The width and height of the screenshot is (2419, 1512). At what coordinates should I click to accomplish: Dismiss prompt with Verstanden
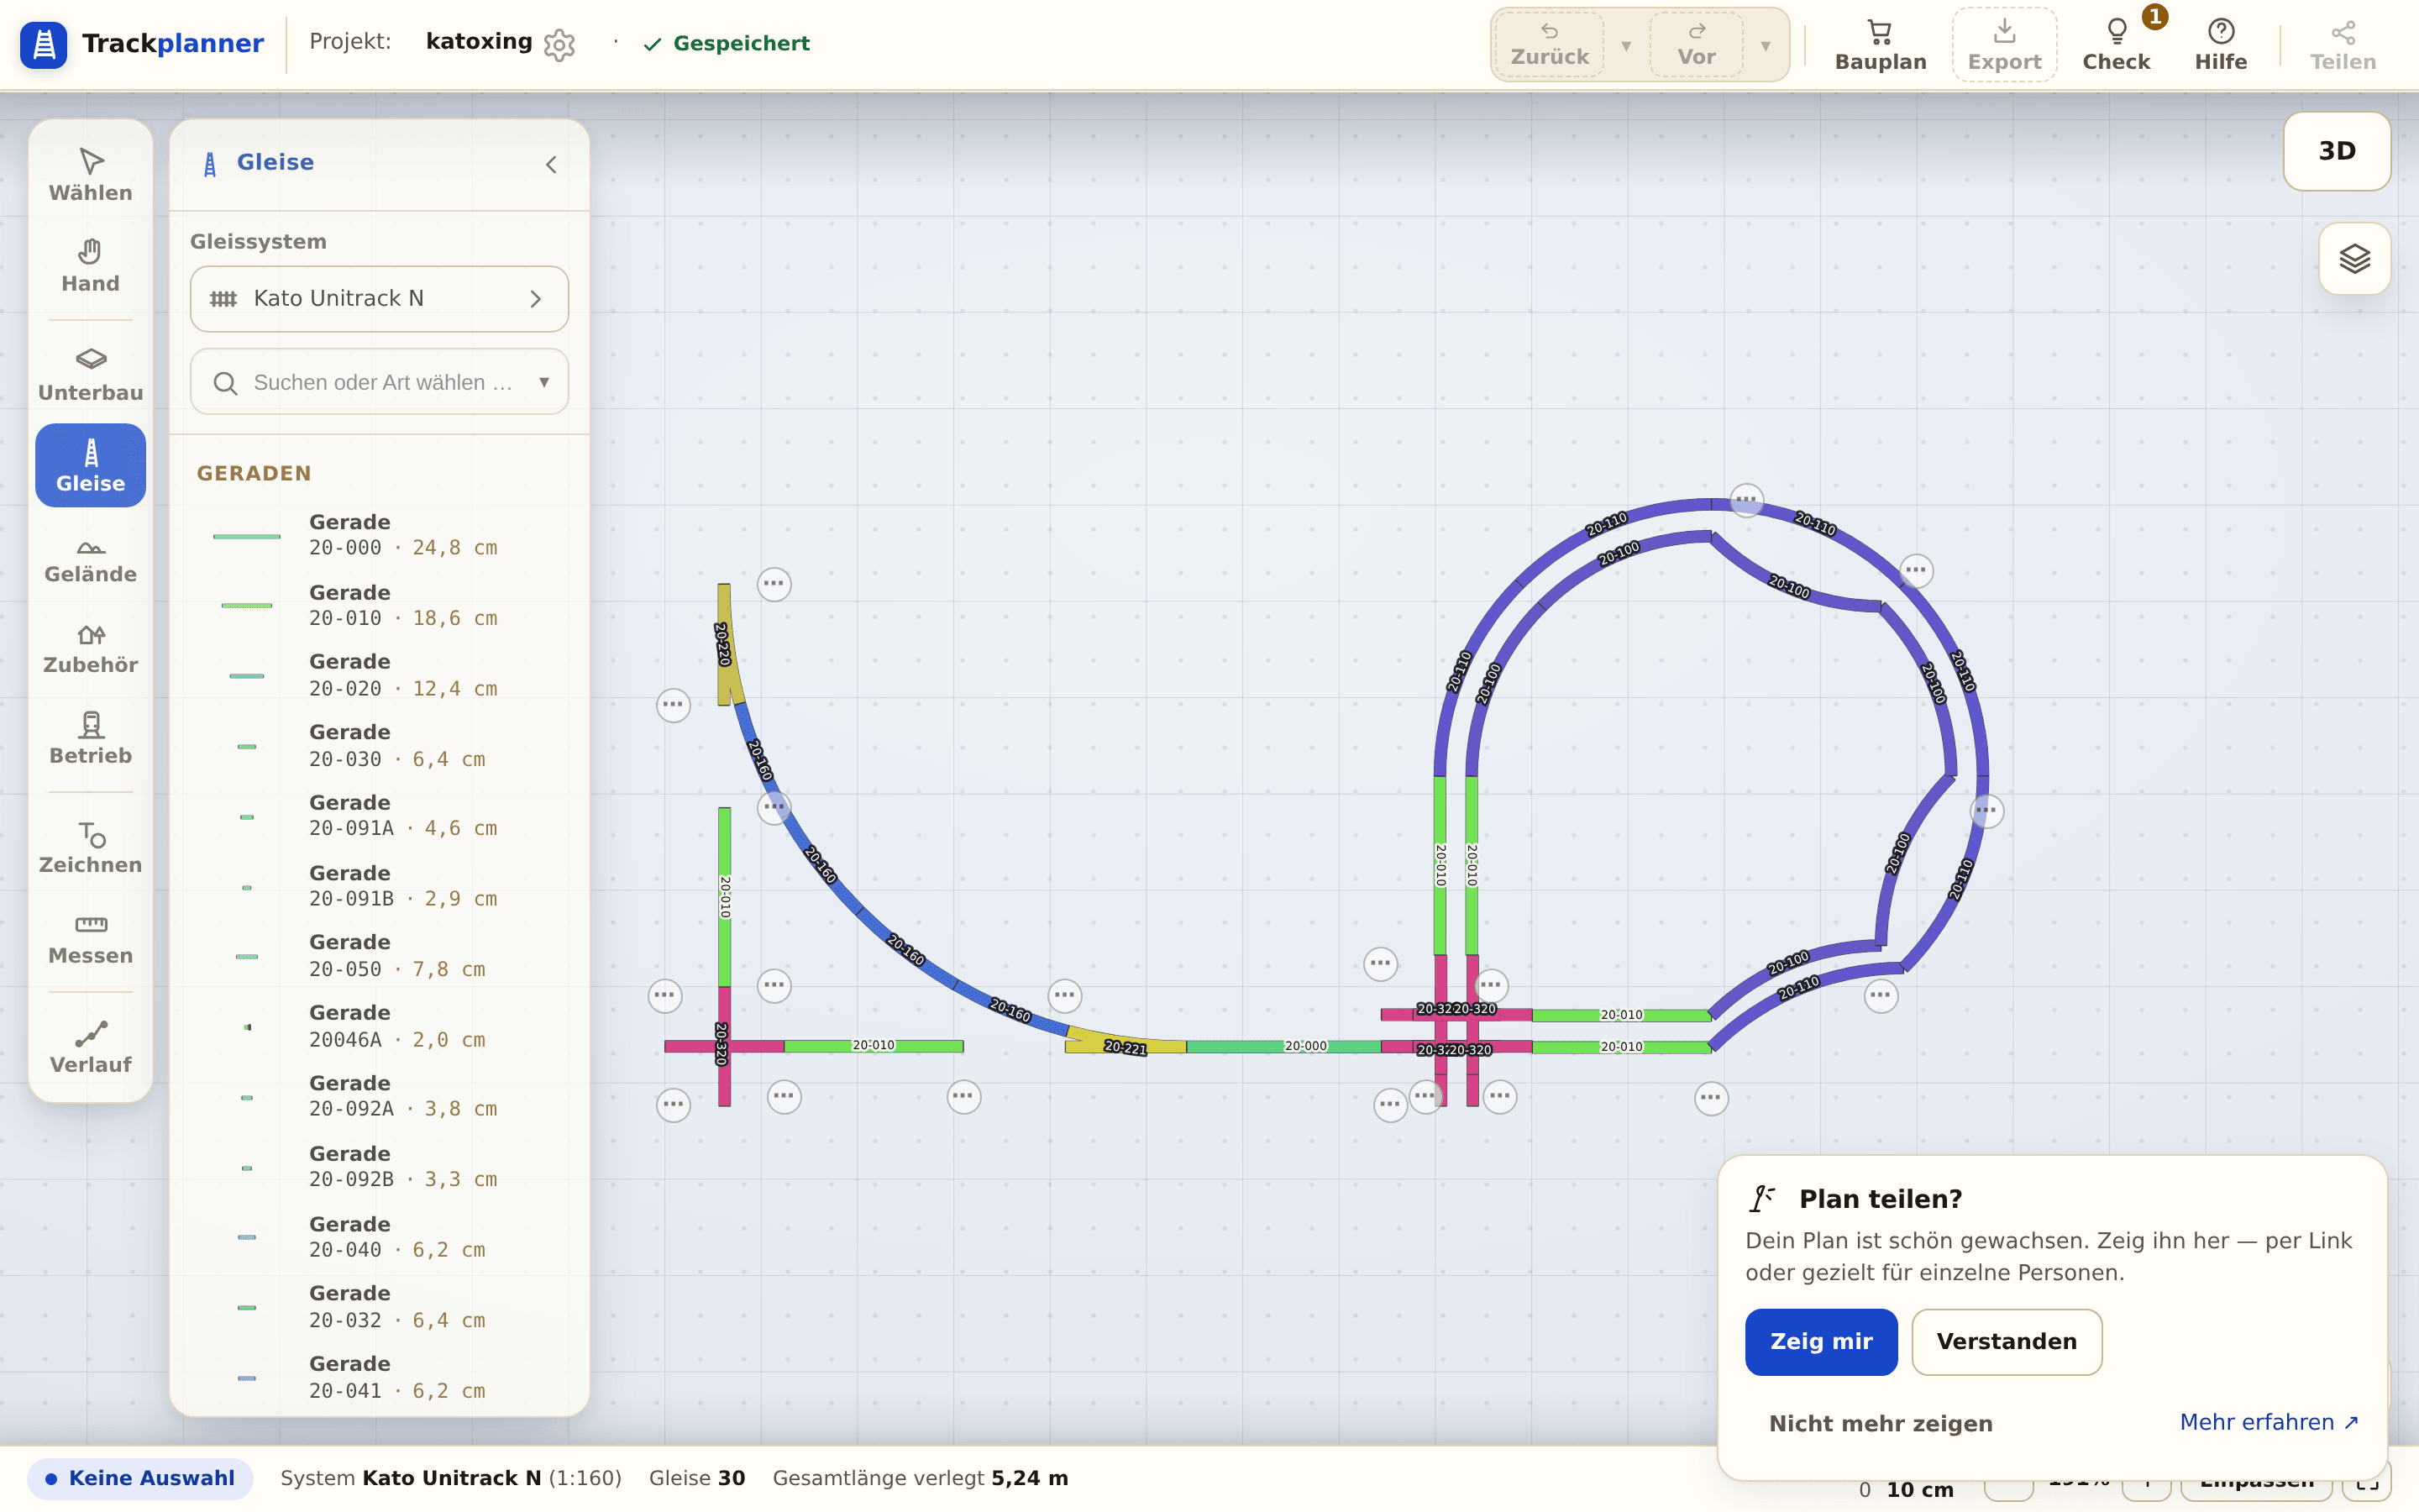pos(2006,1342)
